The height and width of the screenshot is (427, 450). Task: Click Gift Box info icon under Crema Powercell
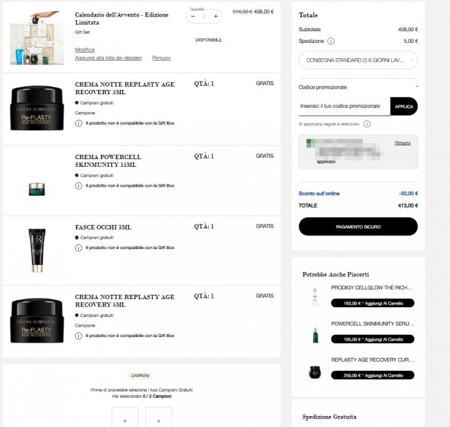79,186
